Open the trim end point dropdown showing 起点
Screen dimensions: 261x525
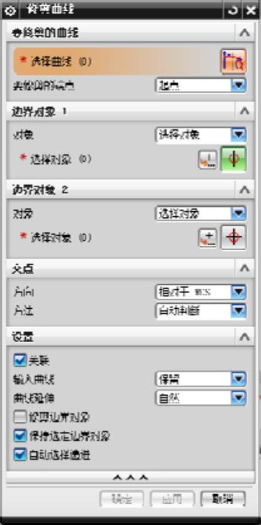[201, 85]
